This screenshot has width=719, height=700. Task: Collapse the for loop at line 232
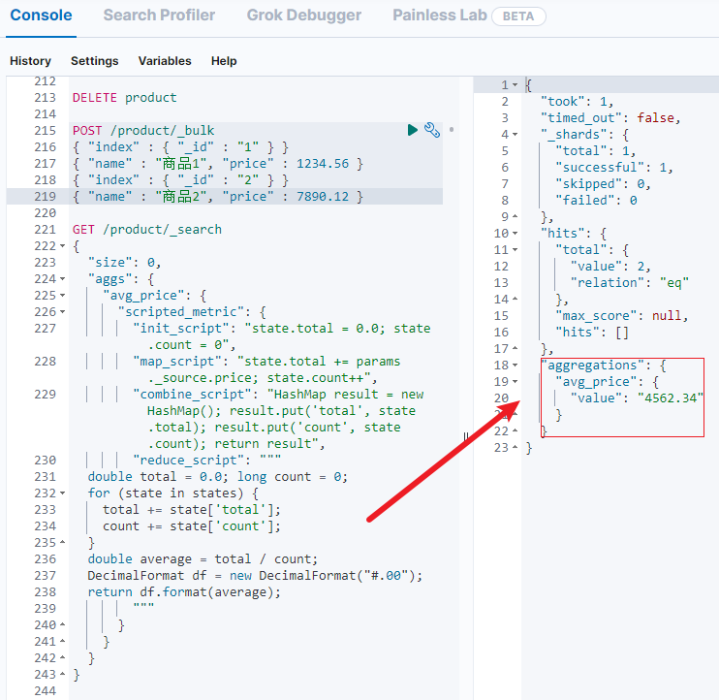pyautogui.click(x=62, y=493)
